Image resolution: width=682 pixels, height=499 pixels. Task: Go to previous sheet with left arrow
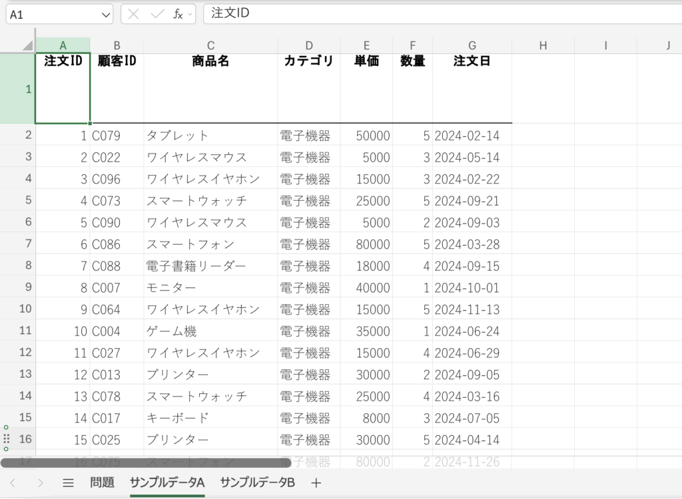tap(13, 483)
